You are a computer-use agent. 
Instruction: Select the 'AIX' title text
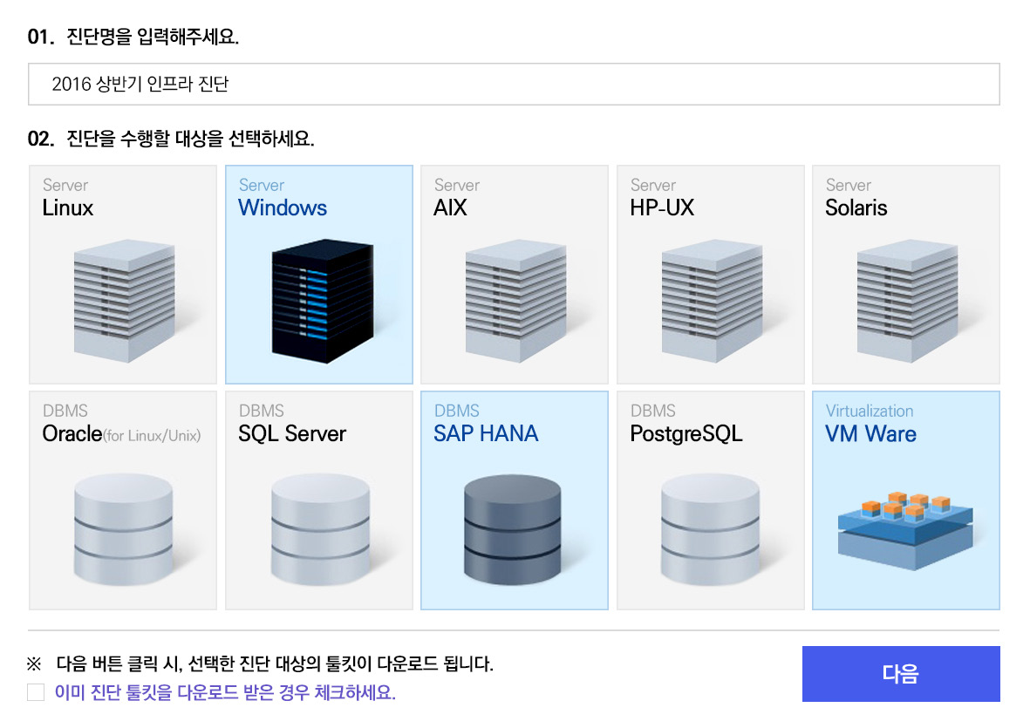(450, 208)
